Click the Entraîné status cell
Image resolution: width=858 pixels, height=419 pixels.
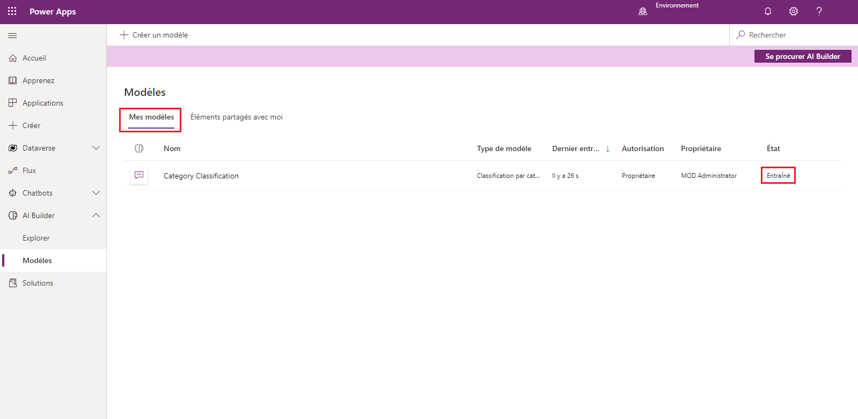[x=779, y=176]
